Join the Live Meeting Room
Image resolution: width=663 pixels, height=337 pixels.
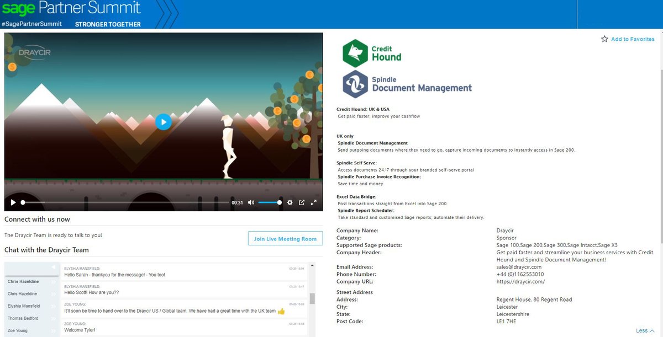[x=285, y=239]
